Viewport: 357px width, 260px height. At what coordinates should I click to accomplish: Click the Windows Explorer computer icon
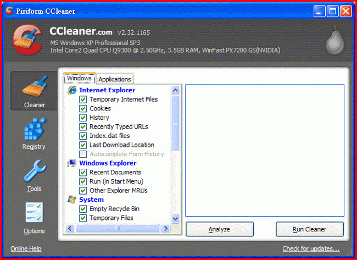coord(72,163)
